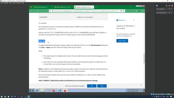This screenshot has width=174, height=98.
Task: Click the ENG language indicator in host tray
Action: click(x=164, y=97)
